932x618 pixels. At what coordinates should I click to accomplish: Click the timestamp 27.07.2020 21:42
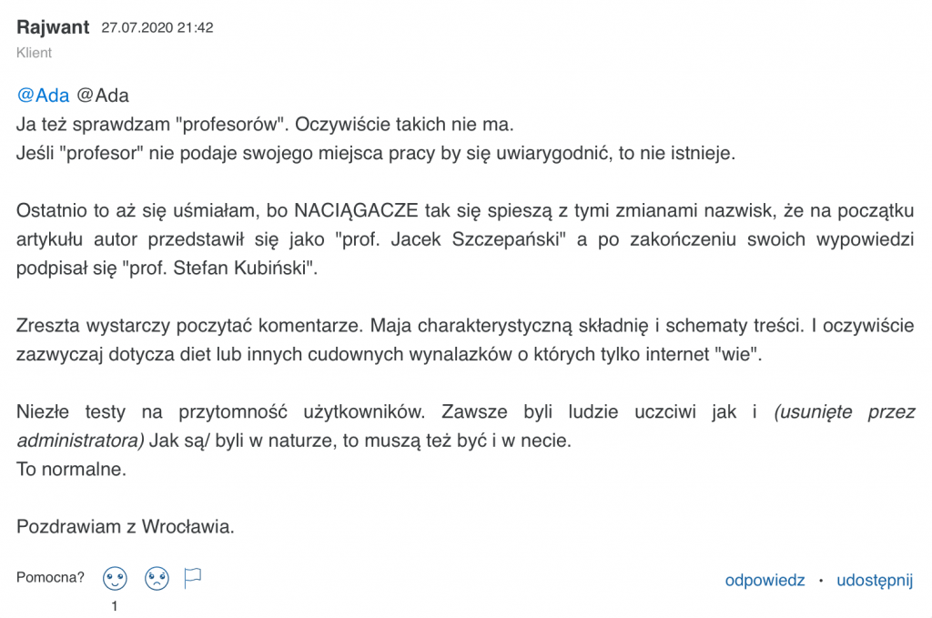(x=157, y=28)
